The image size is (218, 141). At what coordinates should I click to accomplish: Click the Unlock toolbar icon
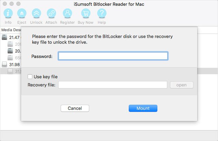pyautogui.click(x=36, y=14)
